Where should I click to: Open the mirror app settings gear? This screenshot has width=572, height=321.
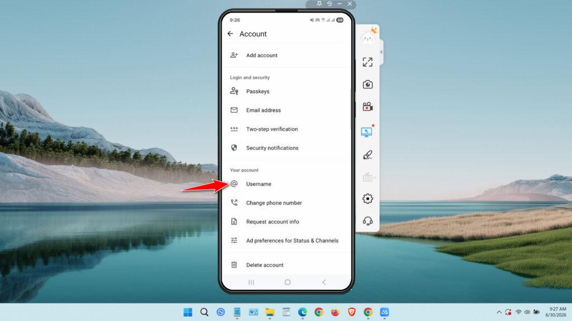[368, 199]
